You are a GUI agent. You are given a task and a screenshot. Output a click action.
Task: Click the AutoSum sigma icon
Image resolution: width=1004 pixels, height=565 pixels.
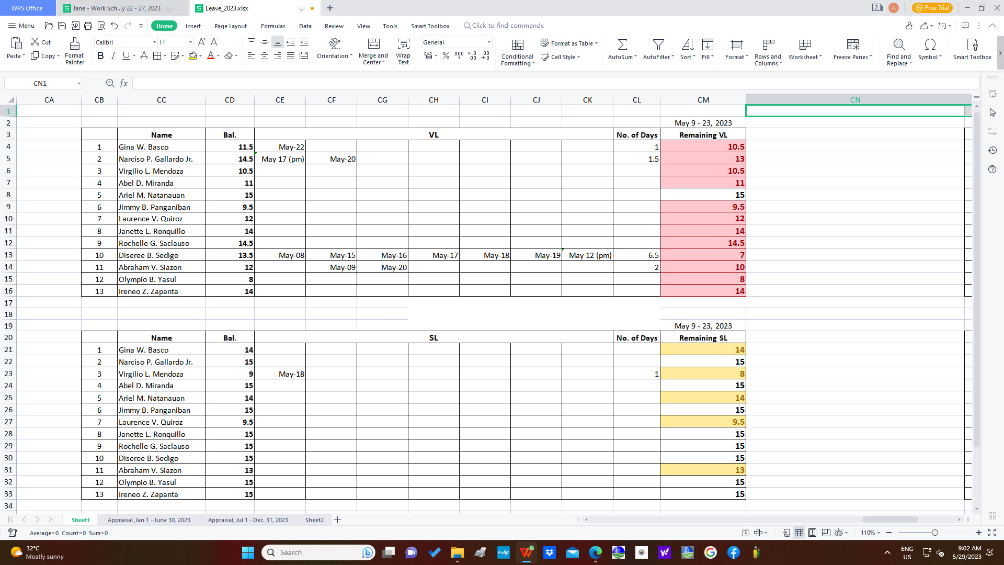coord(622,44)
